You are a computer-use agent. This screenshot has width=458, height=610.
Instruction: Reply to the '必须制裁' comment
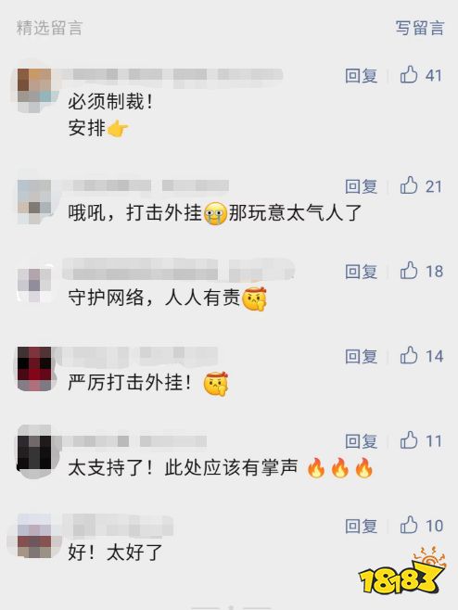pyautogui.click(x=361, y=75)
